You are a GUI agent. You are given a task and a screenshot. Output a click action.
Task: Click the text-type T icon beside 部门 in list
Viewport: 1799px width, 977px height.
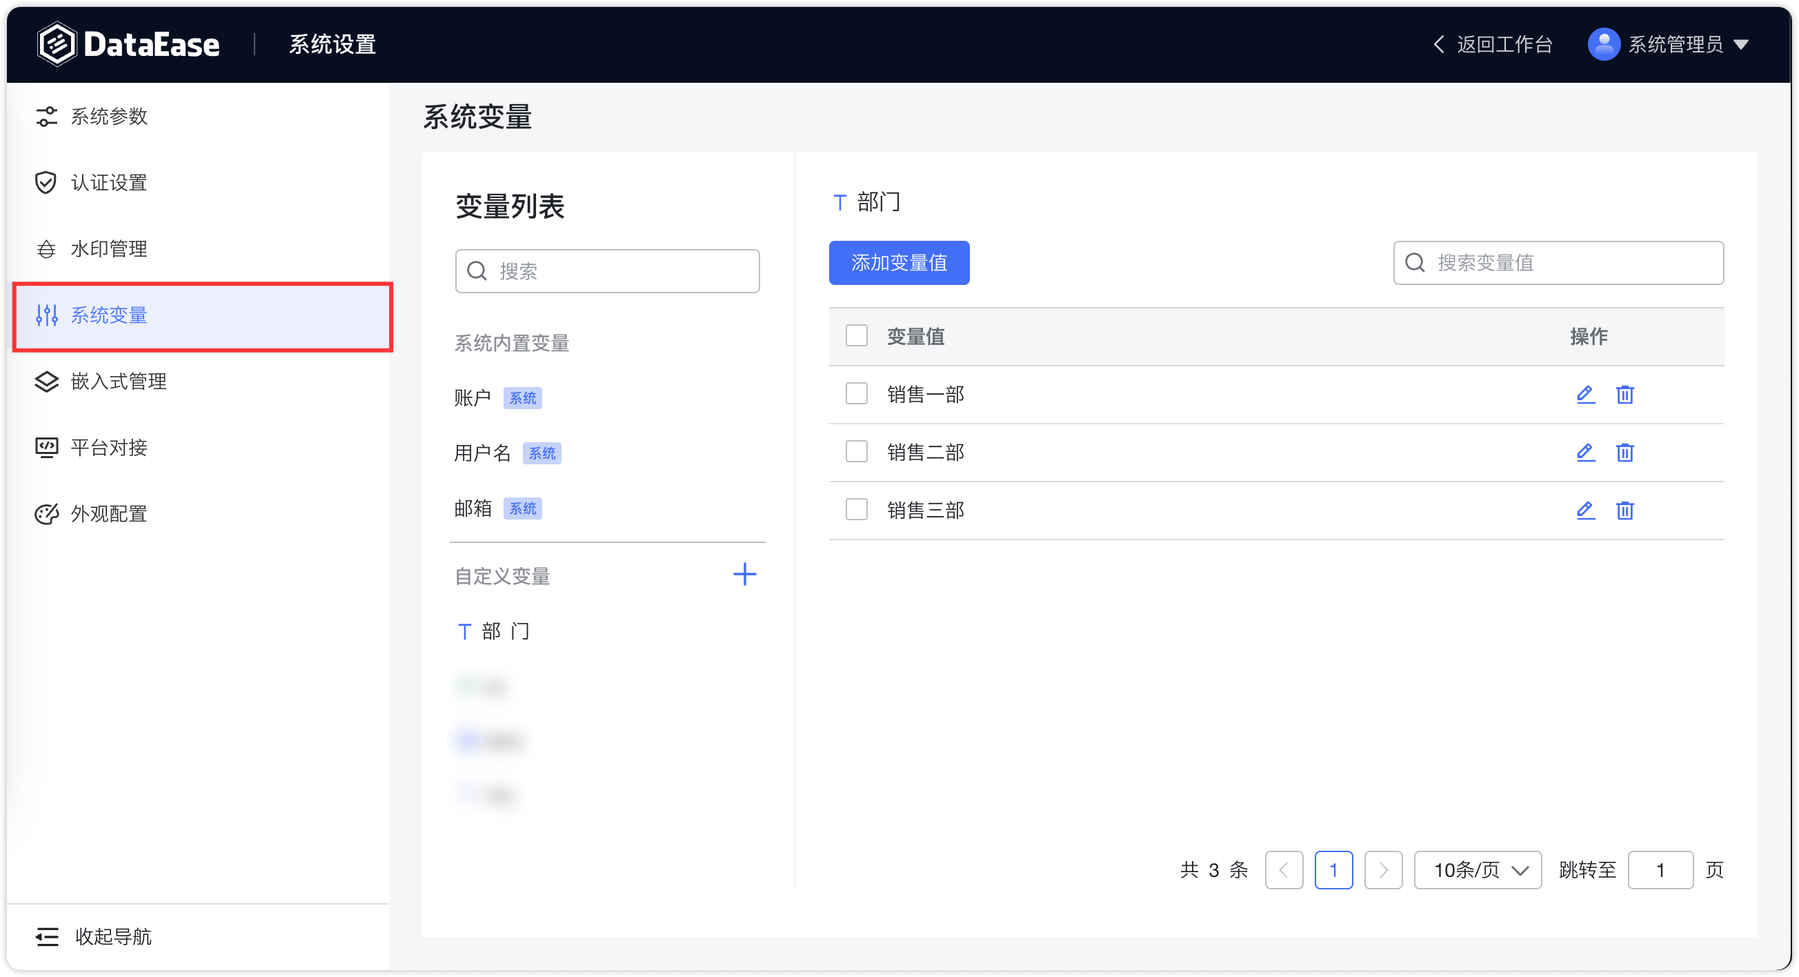[464, 632]
